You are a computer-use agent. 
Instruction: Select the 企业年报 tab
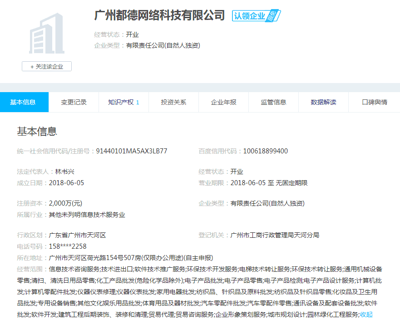coord(224,102)
